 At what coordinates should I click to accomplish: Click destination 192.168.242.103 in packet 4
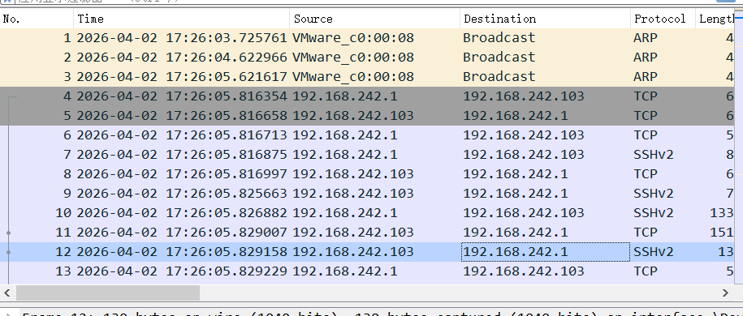[523, 96]
